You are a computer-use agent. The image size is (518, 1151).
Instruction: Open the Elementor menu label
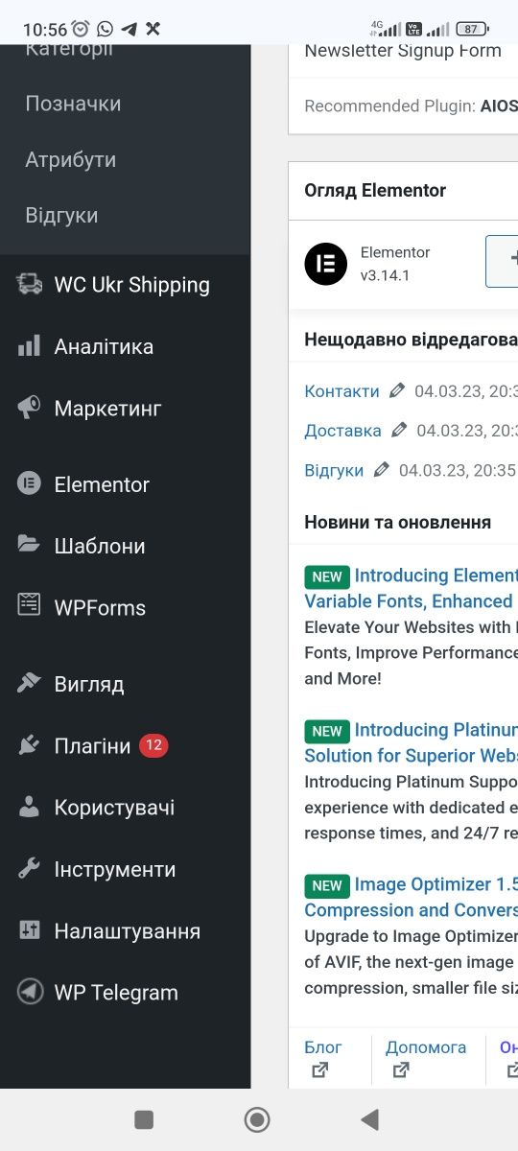pos(102,484)
